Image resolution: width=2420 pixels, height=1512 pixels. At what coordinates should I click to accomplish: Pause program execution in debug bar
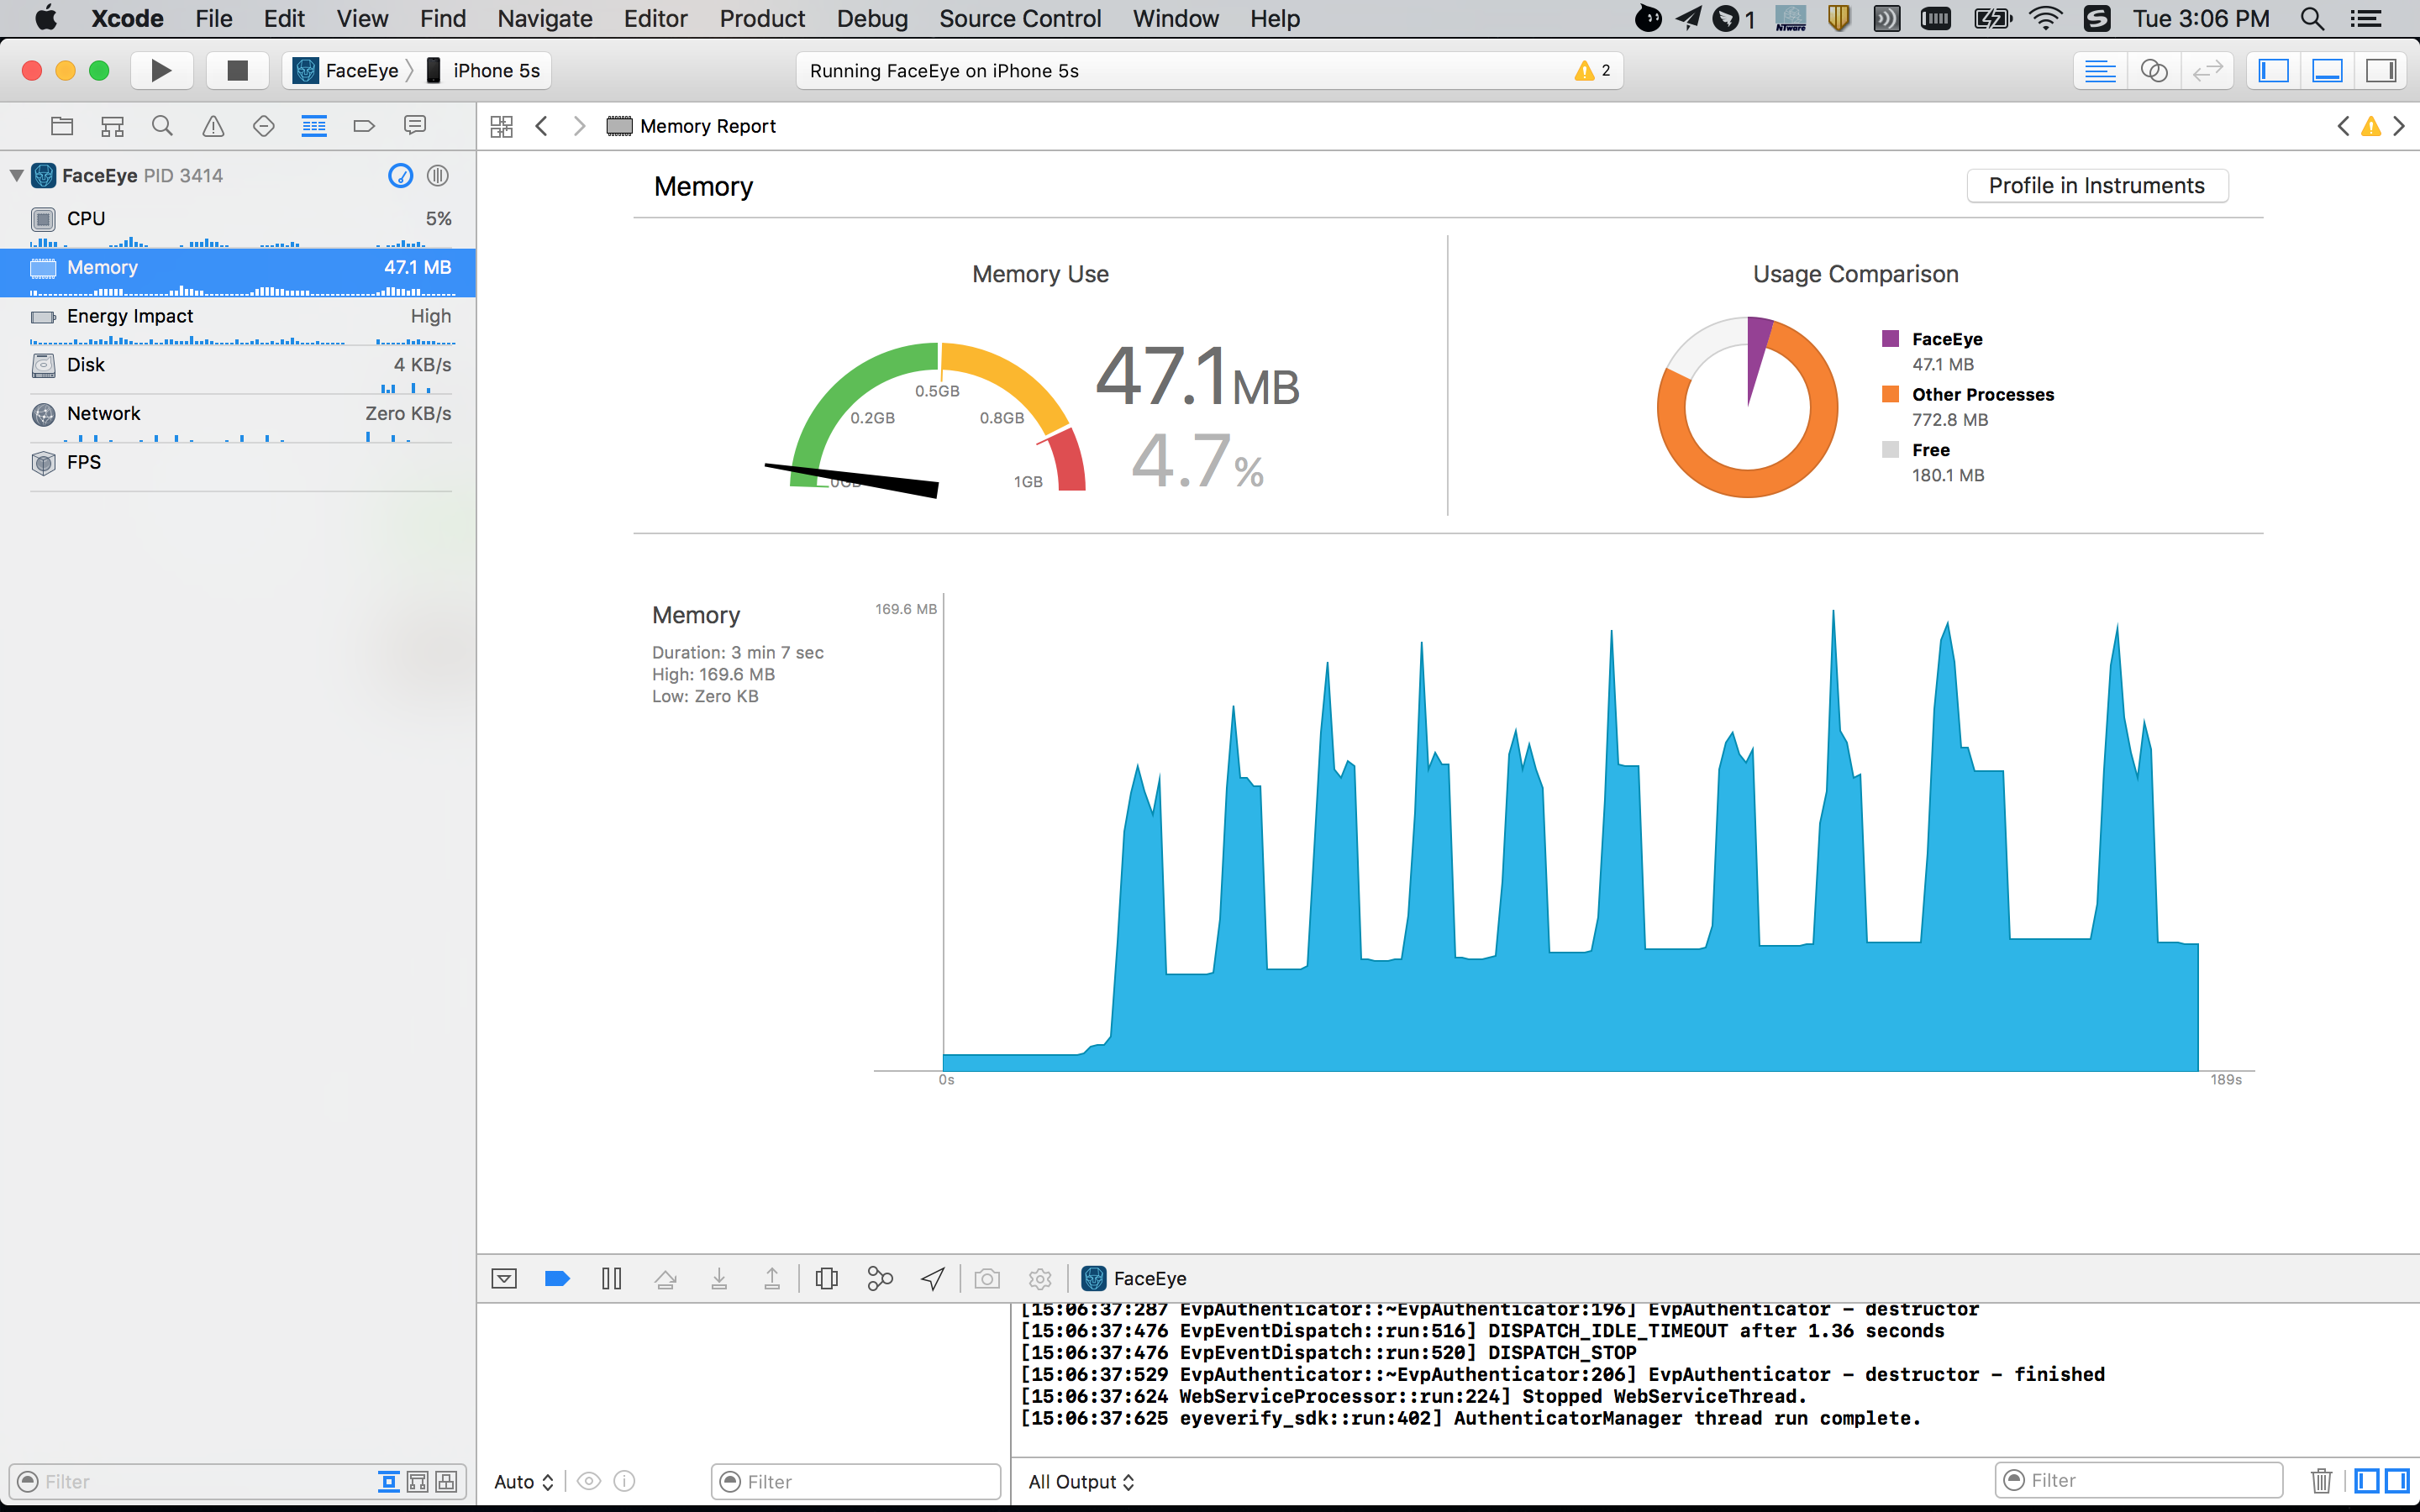611,1278
